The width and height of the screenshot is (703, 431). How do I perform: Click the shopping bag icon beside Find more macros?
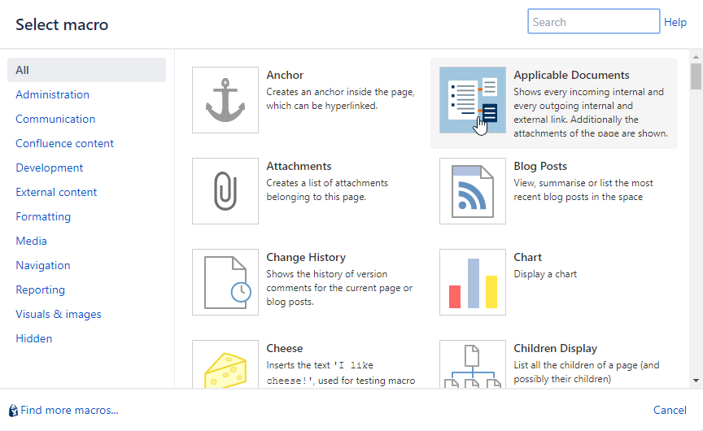(x=13, y=411)
